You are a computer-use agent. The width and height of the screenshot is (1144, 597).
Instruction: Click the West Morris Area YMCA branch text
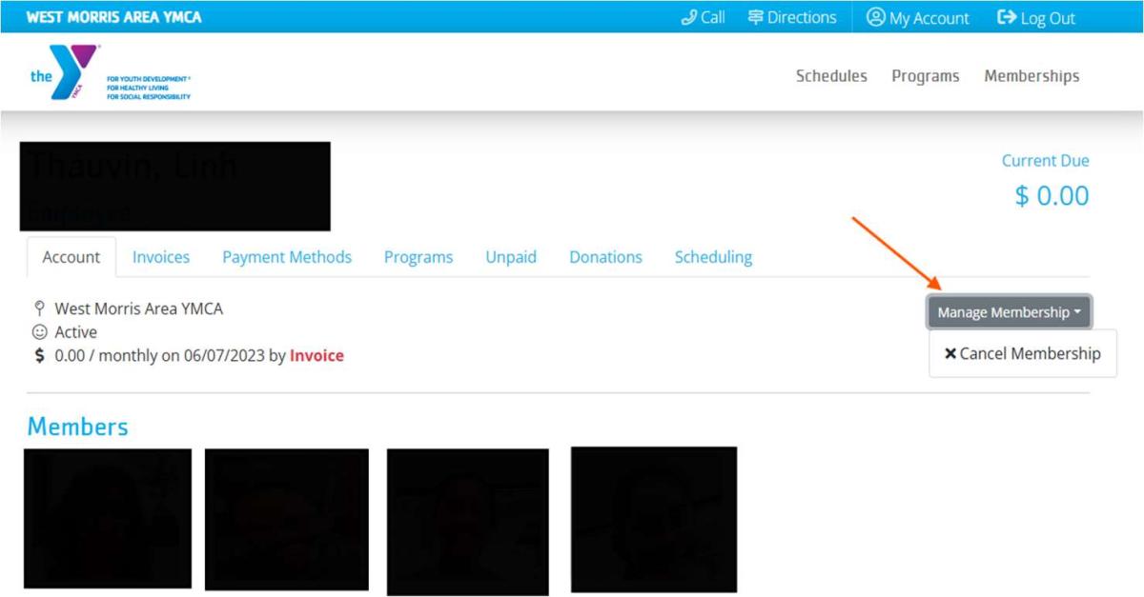pyautogui.click(x=139, y=308)
